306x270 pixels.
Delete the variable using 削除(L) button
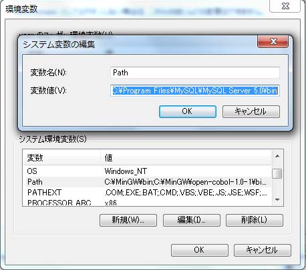(255, 220)
